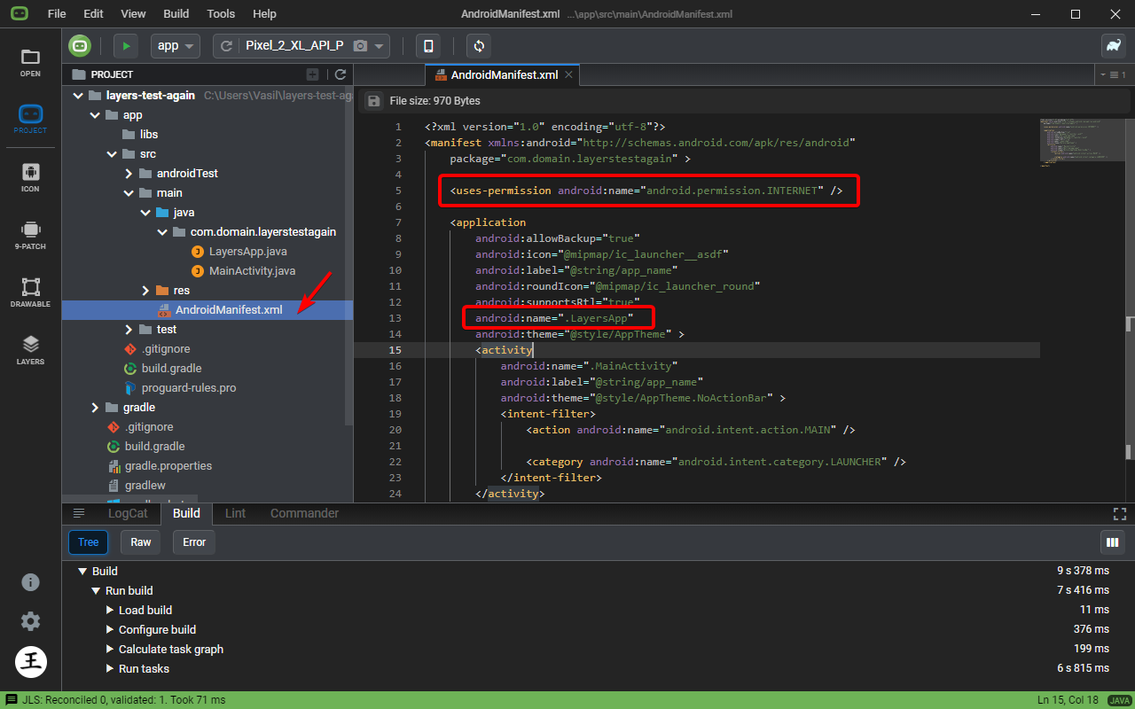Open the OPEN folder sidebar panel
This screenshot has width=1135, height=709.
tap(30, 62)
